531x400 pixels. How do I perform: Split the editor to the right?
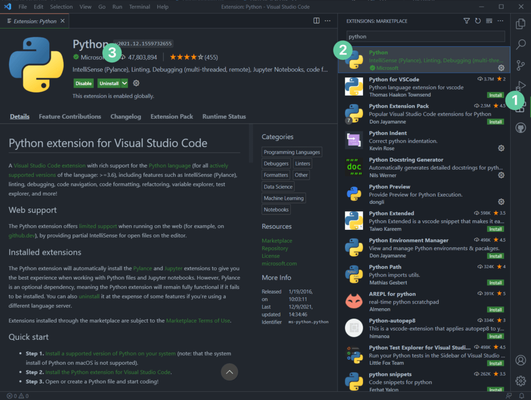click(x=316, y=21)
